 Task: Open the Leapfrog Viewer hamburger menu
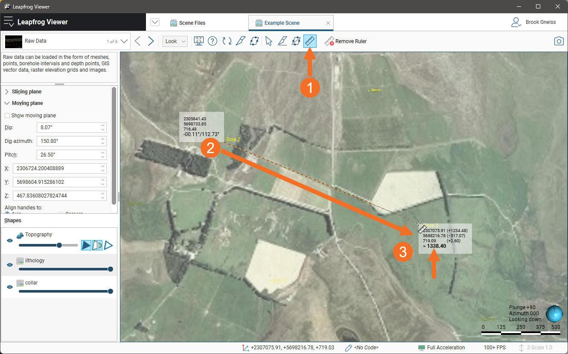click(9, 22)
